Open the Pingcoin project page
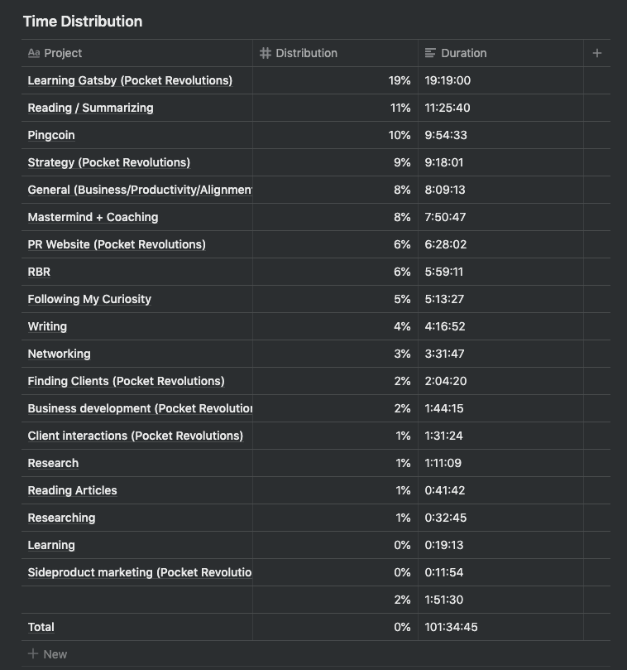627x670 pixels. 51,135
